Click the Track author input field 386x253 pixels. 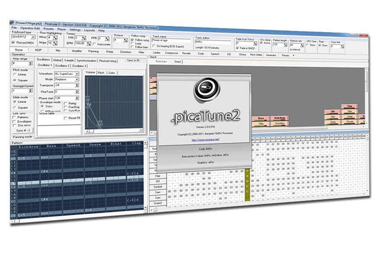(x=213, y=42)
